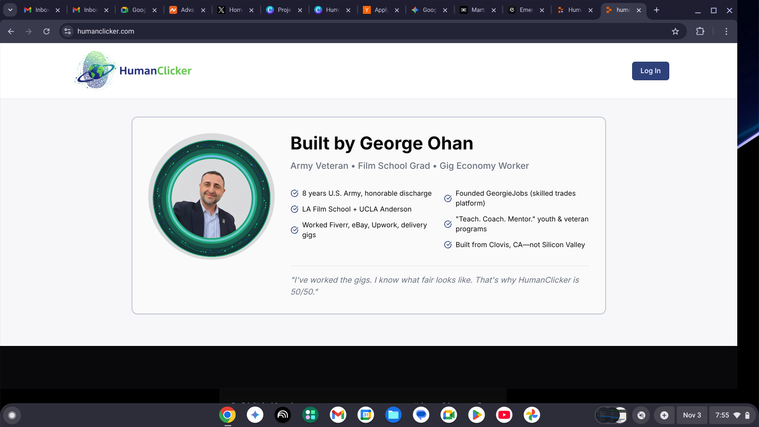Open the app launcher circle
Screen dimensions: 759x427
point(12,415)
